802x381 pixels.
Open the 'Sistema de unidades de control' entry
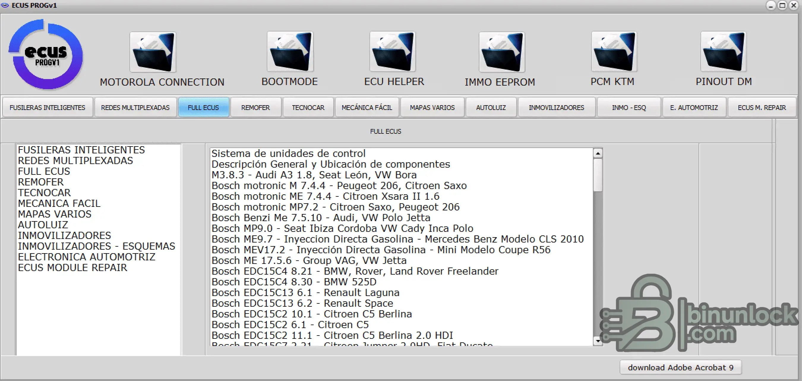click(289, 154)
